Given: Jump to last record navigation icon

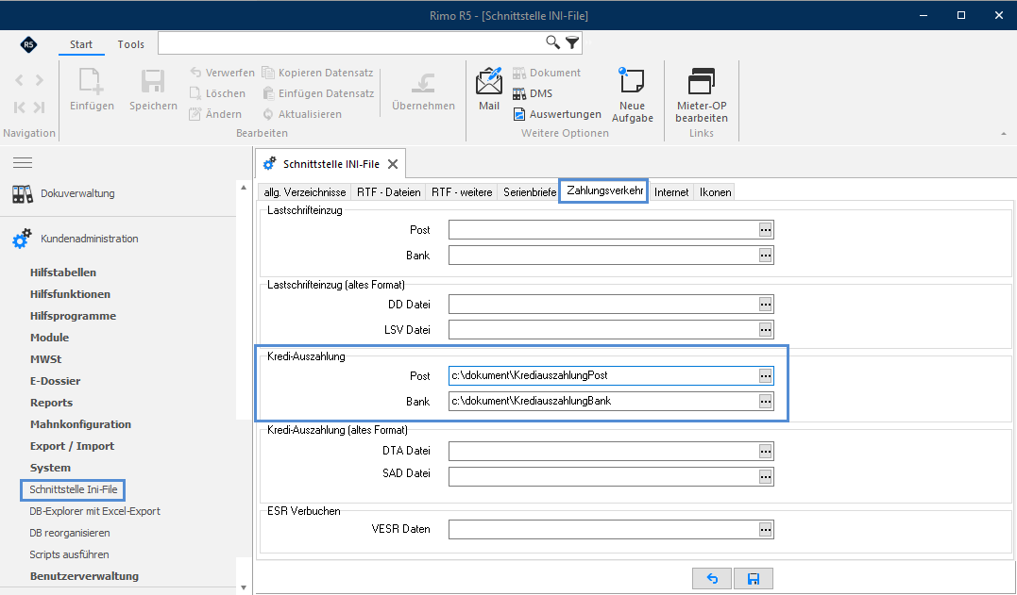Looking at the screenshot, I should 40,107.
